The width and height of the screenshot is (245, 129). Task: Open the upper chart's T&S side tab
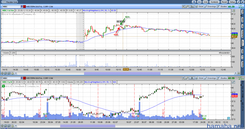[243, 20]
